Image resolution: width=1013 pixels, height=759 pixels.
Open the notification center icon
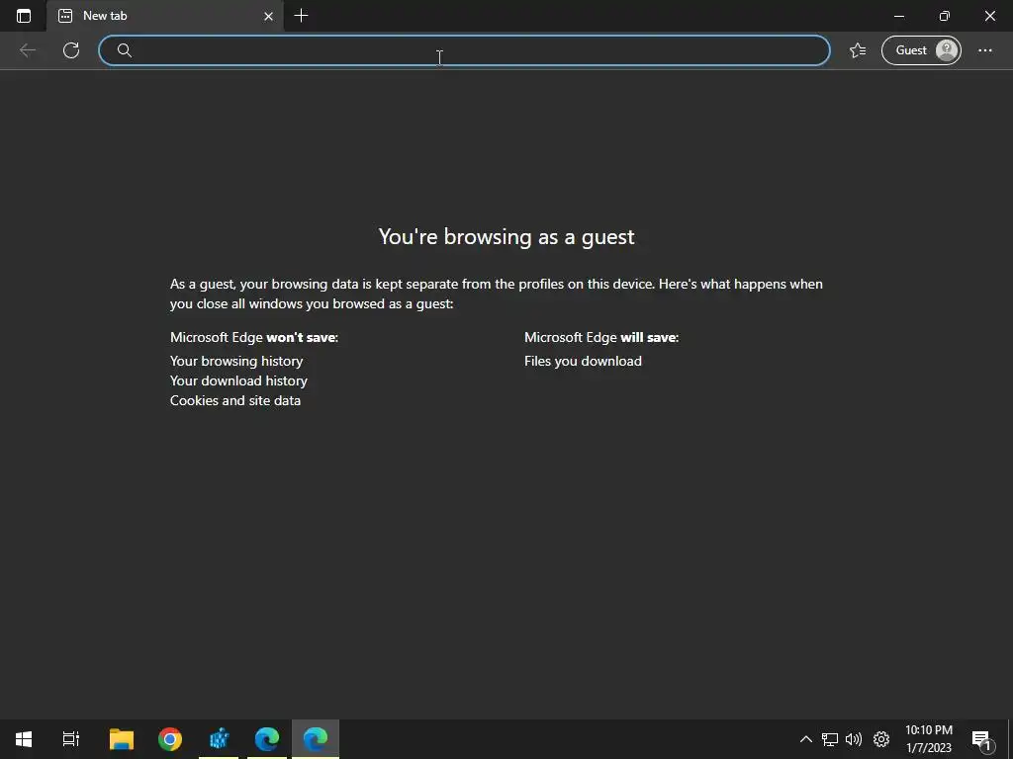(980, 739)
